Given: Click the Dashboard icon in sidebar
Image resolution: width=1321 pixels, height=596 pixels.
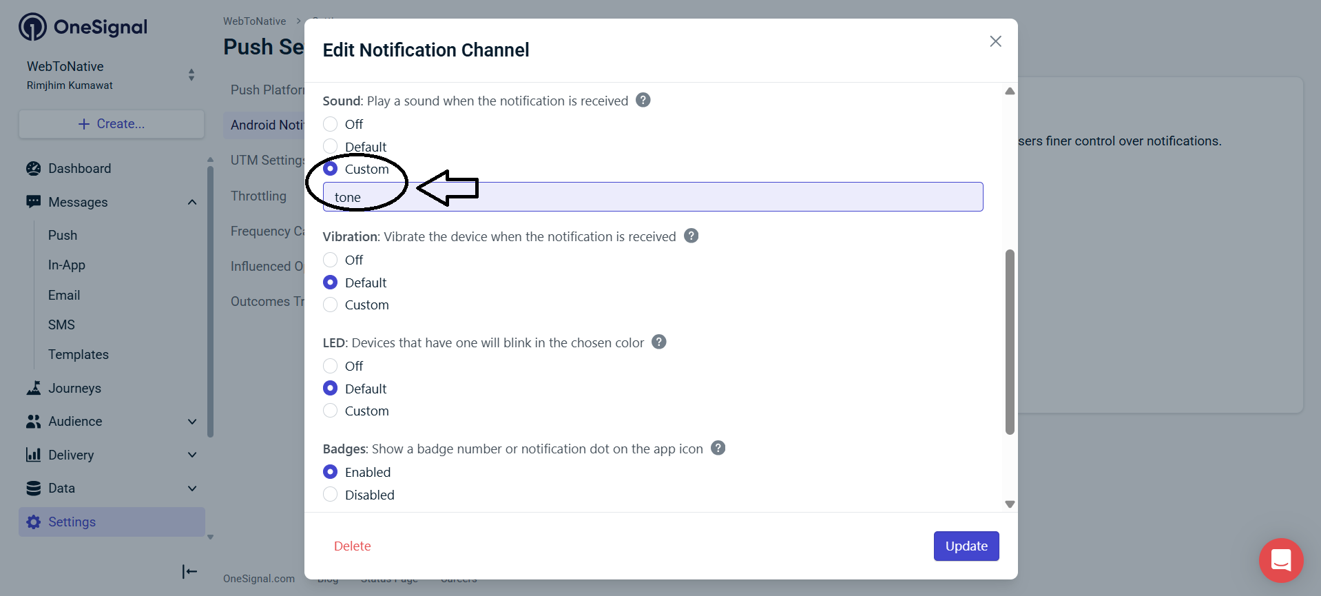Looking at the screenshot, I should [x=33, y=169].
